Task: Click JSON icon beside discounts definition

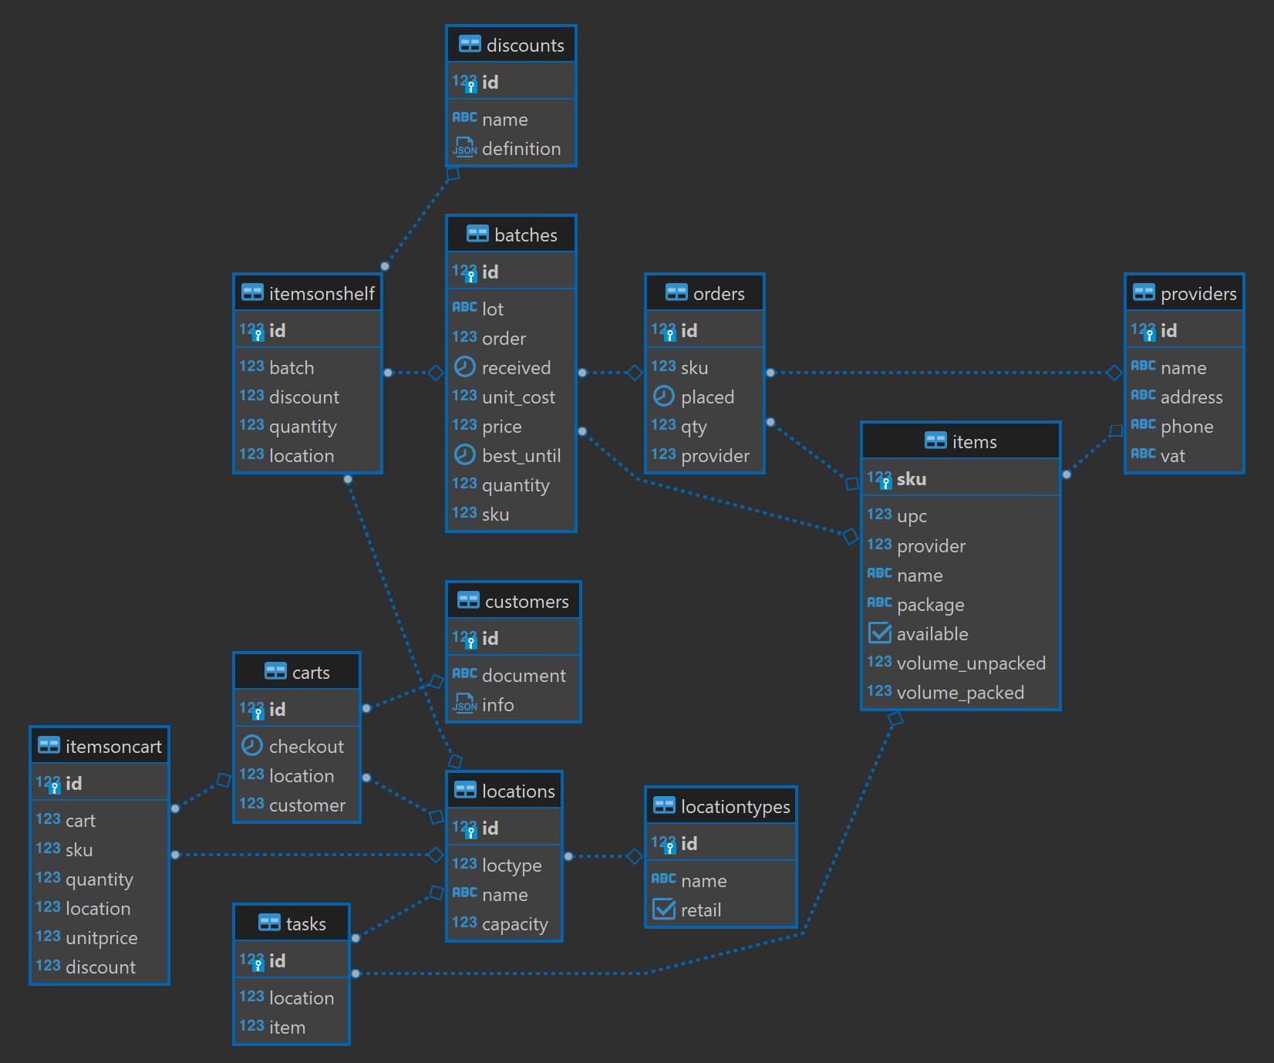Action: click(464, 147)
